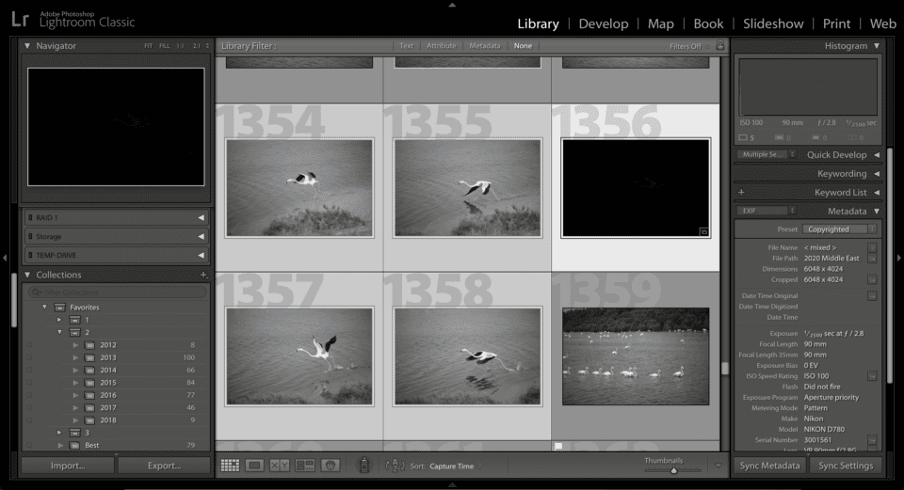Expand the RAID 1 volume
Image resolution: width=904 pixels, height=490 pixels.
coord(201,217)
